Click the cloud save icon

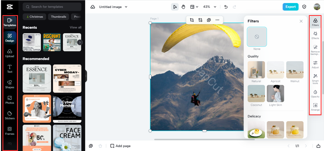93,7
